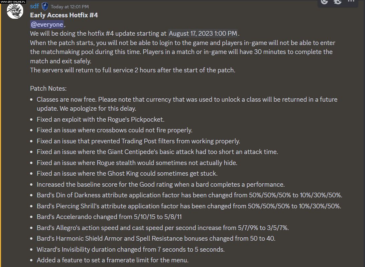This screenshot has height=267, width=365.
Task: Click the blue shield role badge
Action: pyautogui.click(x=45, y=6)
